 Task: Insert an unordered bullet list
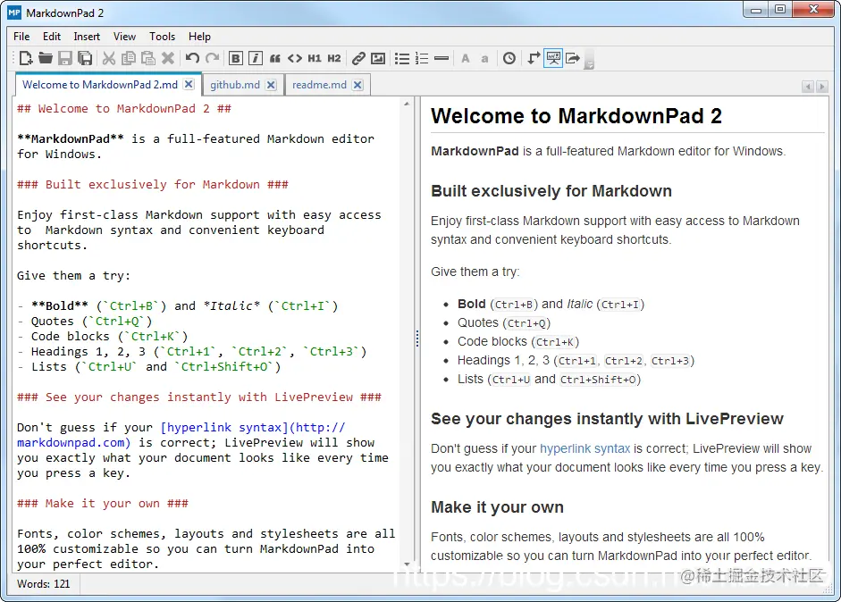click(x=402, y=58)
